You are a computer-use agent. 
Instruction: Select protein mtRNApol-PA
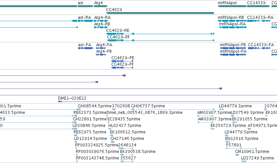point(233,55)
